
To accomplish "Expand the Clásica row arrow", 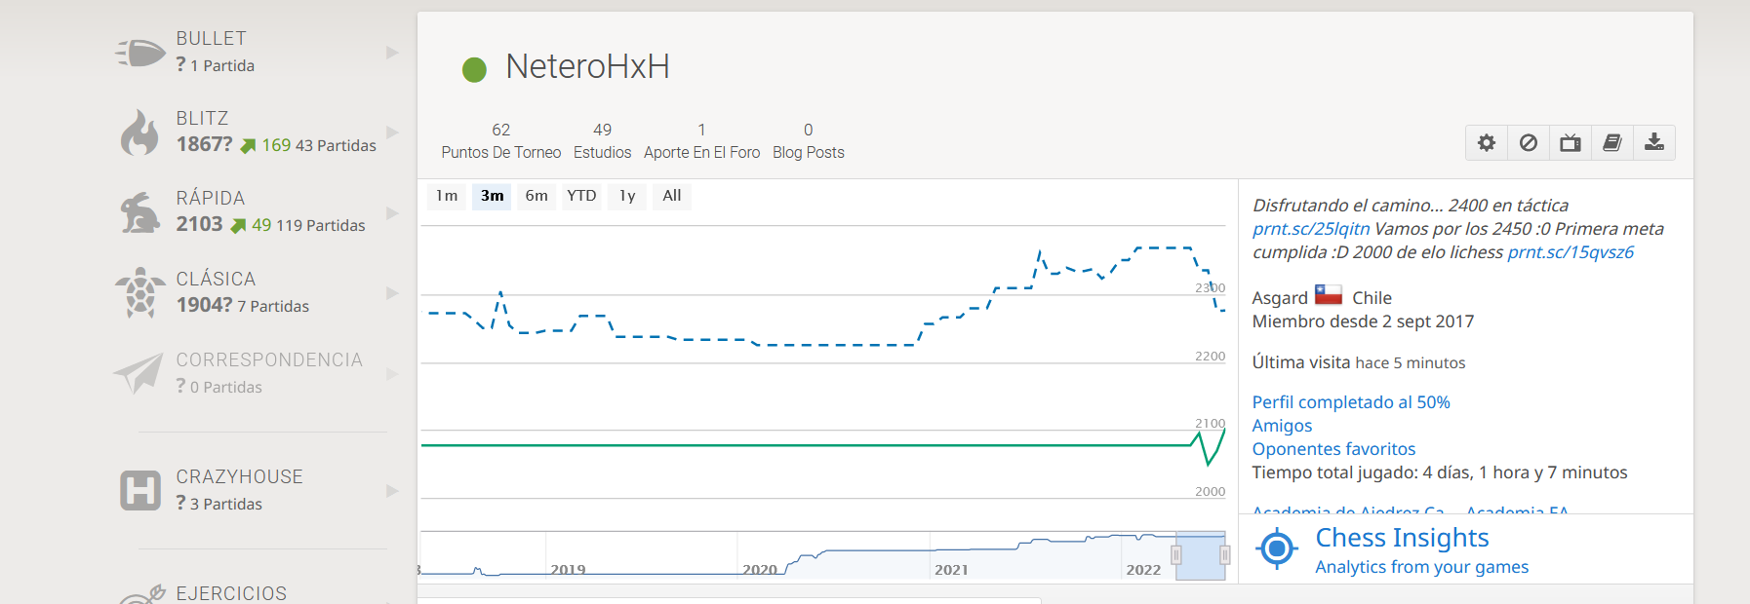I will point(392,293).
